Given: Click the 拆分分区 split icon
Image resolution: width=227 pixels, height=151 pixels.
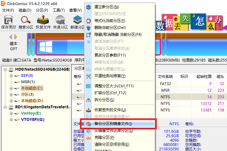Looking at the screenshot, I should click(88, 100).
